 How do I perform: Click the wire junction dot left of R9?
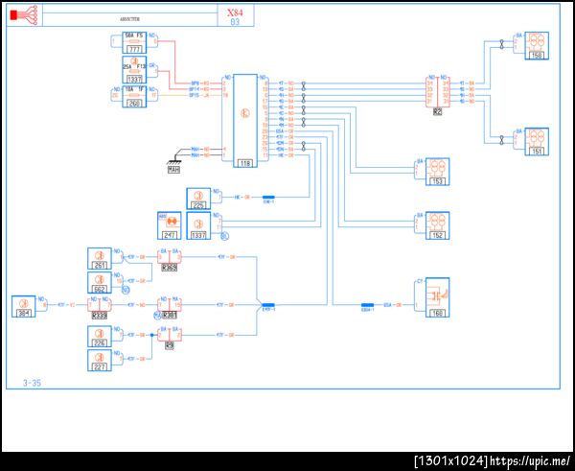151,335
